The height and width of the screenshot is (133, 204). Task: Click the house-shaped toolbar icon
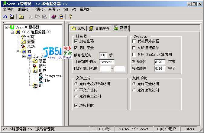[61, 17]
